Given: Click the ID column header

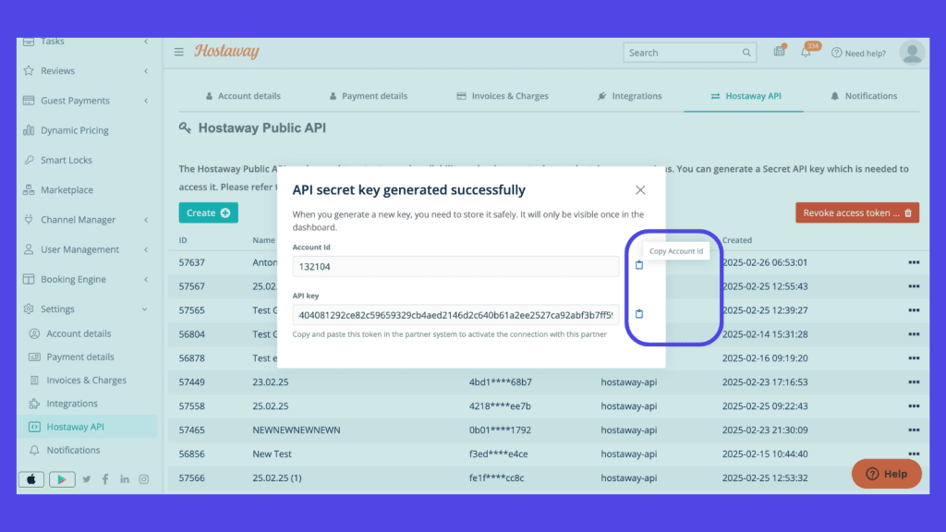Looking at the screenshot, I should coord(183,240).
